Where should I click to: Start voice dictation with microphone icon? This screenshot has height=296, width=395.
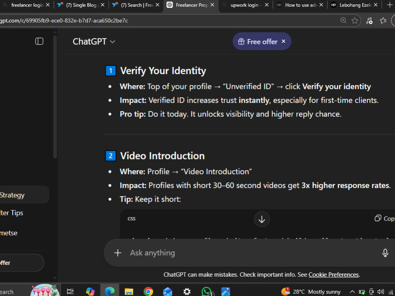[x=385, y=253]
